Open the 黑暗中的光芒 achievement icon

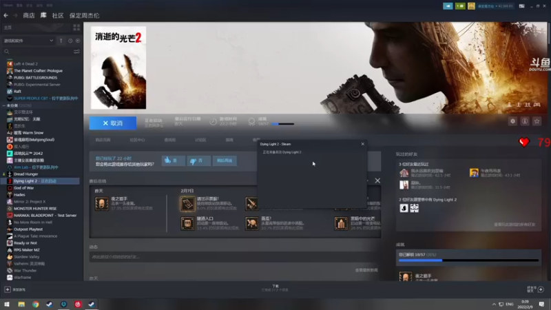click(341, 223)
